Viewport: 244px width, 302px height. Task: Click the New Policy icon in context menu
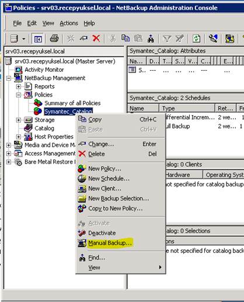coord(82,169)
